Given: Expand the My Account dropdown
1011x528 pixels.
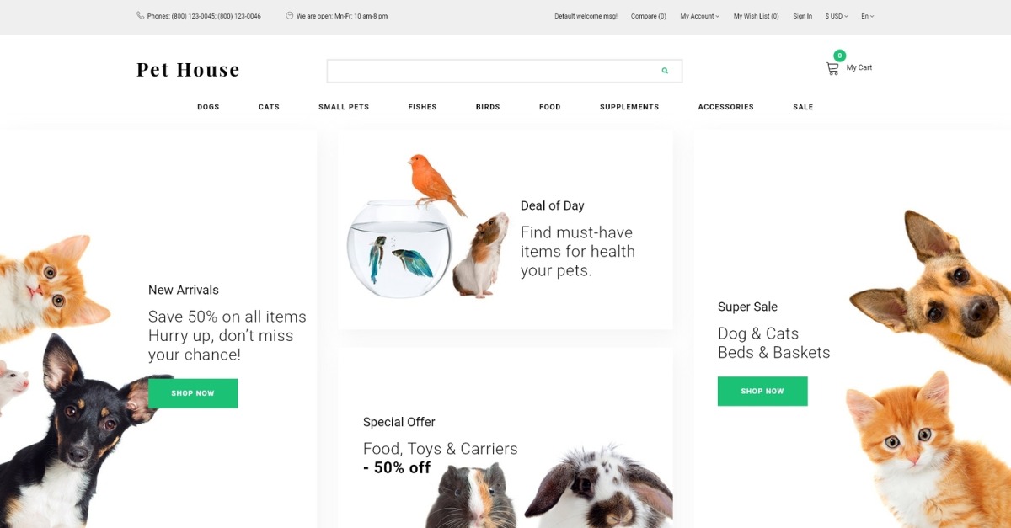Looking at the screenshot, I should click(x=699, y=16).
